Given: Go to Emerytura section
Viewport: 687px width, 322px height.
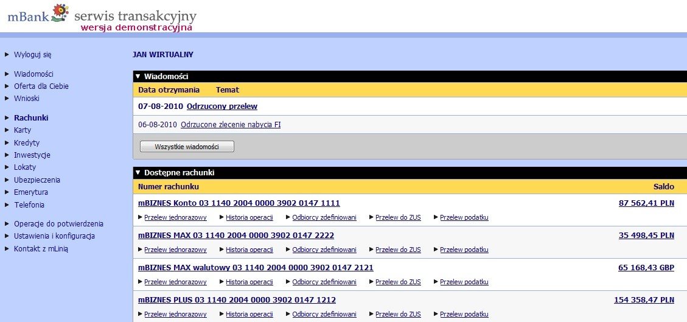Looking at the screenshot, I should click(x=31, y=192).
